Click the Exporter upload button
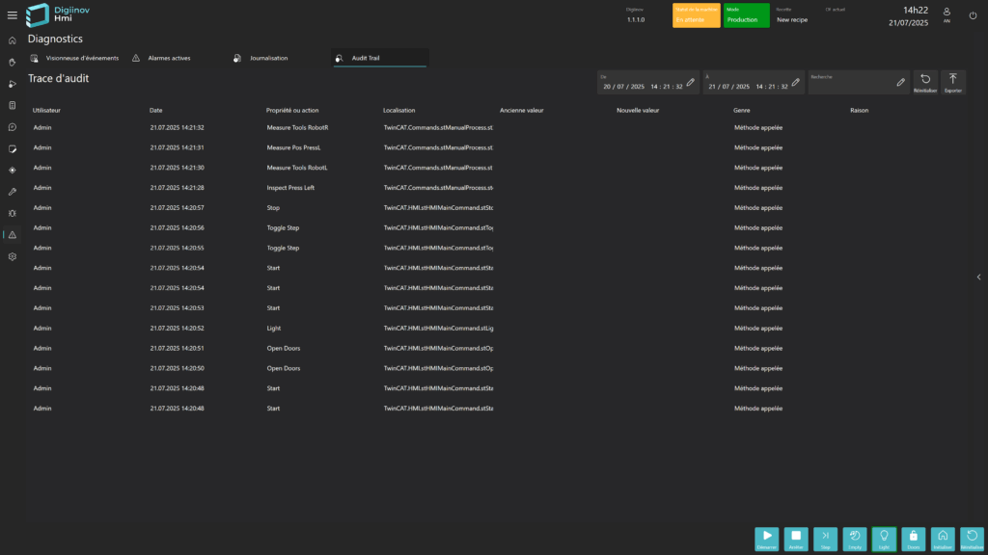988x555 pixels. coord(952,83)
